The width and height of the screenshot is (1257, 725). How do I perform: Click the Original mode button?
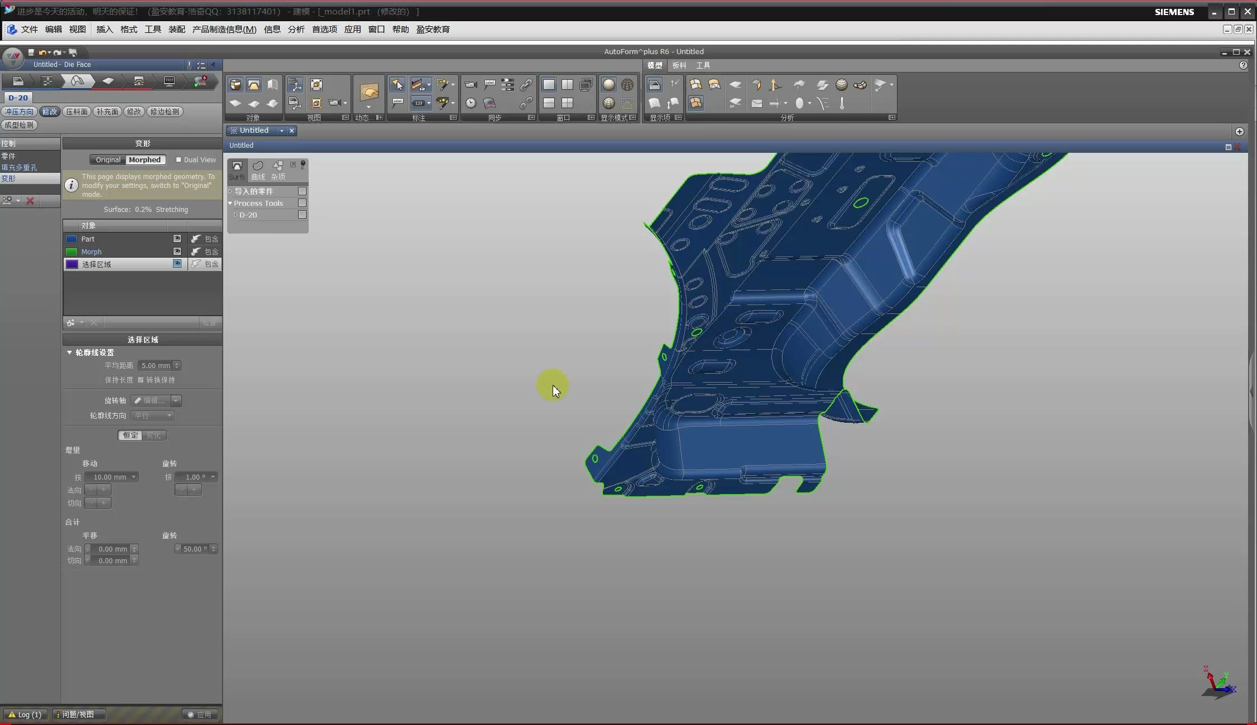click(108, 159)
